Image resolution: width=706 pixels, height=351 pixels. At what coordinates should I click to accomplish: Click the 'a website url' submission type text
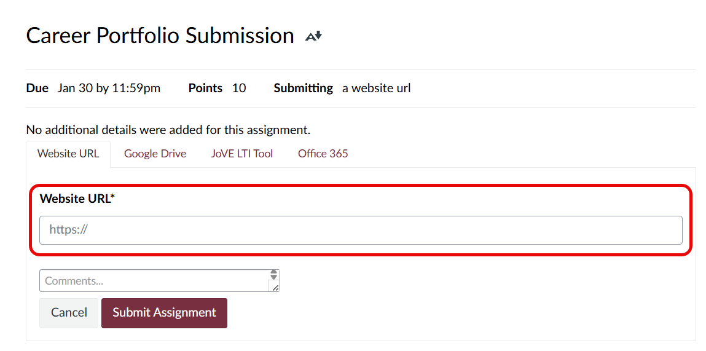[376, 88]
